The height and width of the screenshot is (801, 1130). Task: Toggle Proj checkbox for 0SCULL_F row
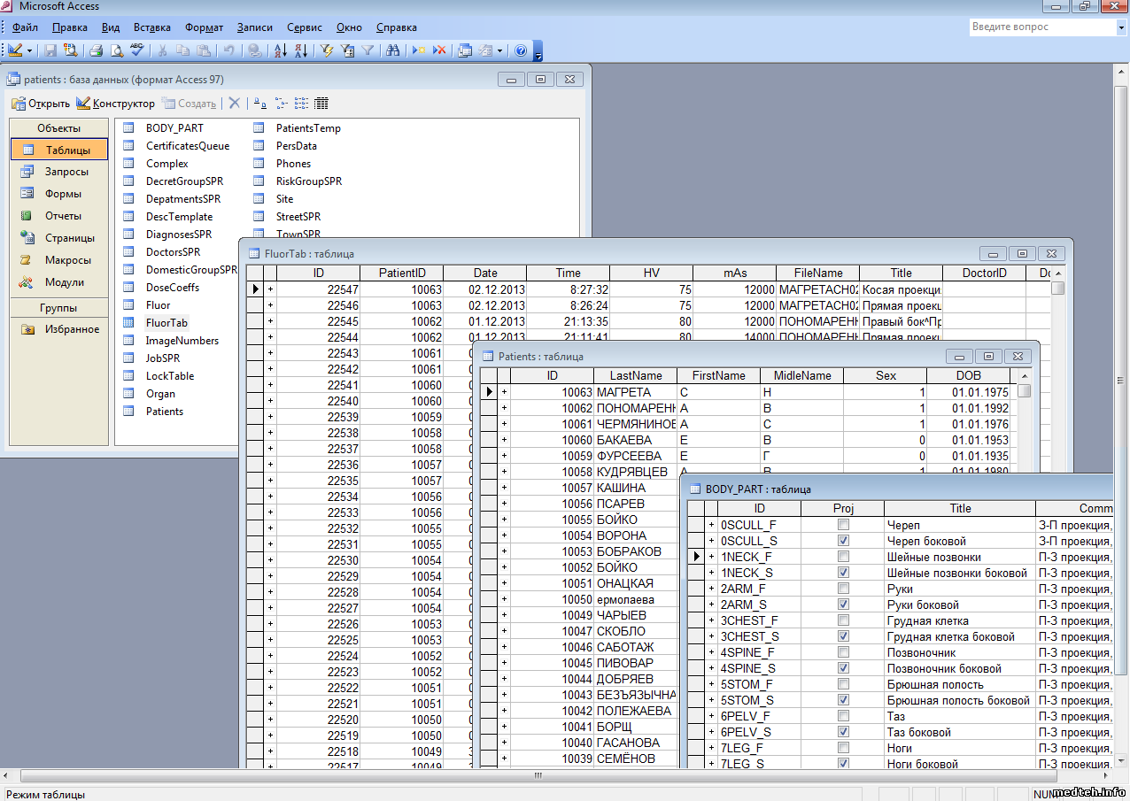tap(843, 525)
